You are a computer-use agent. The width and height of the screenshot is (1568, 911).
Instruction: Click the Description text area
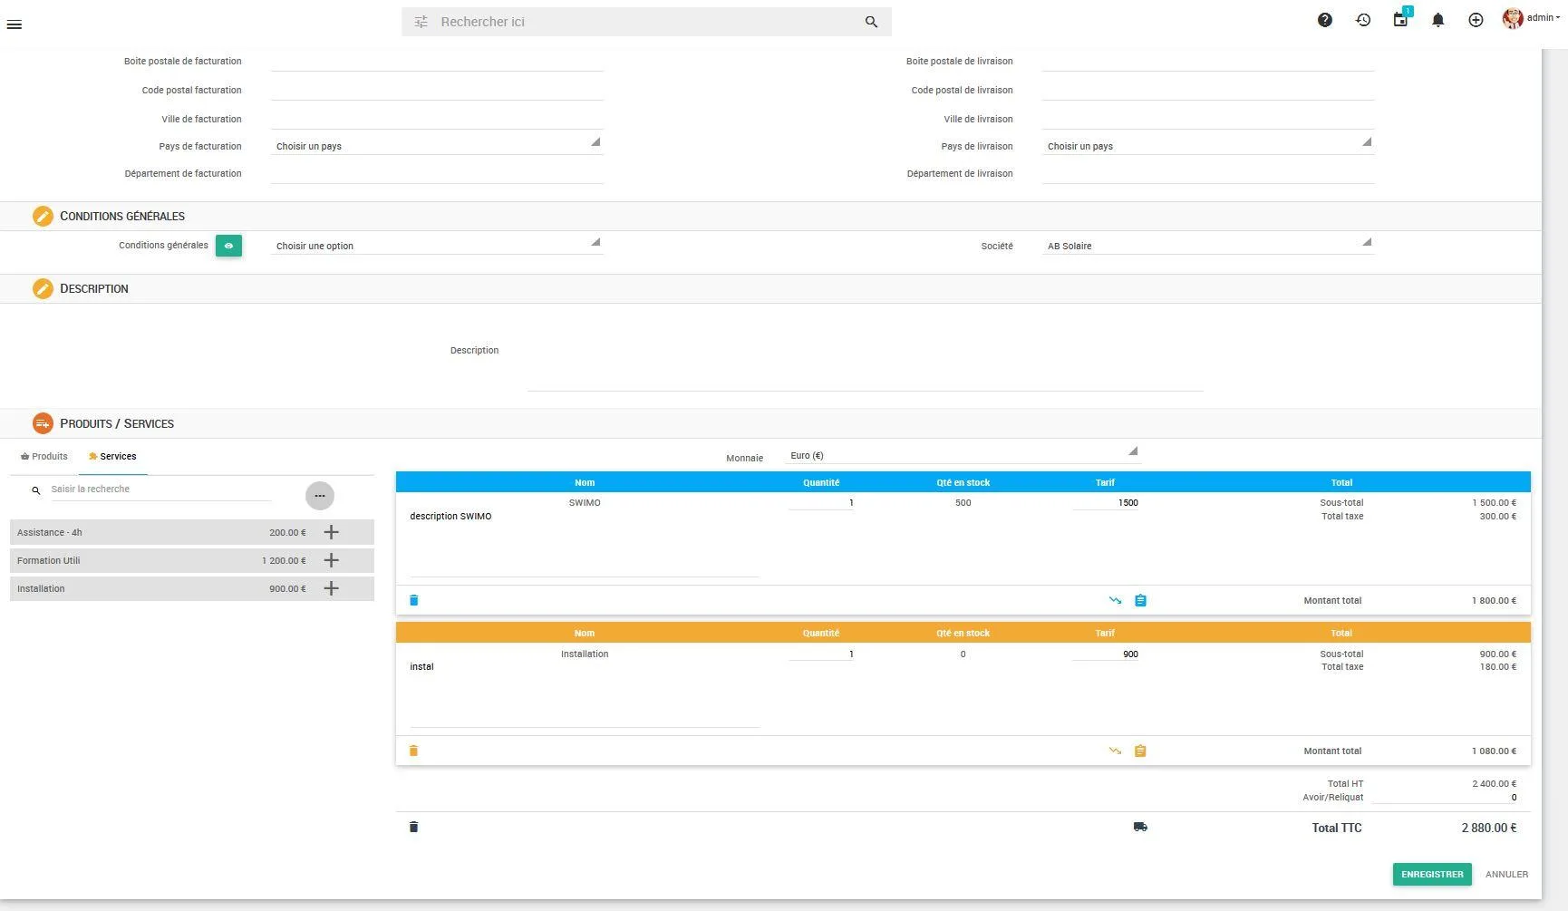[x=865, y=352]
